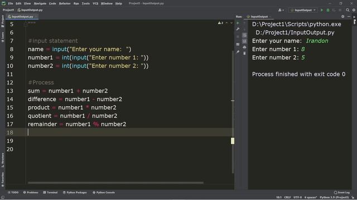Click Python 3.9 interpreter in status bar
Image resolution: width=357 pixels, height=200 pixels.
pos(334,198)
